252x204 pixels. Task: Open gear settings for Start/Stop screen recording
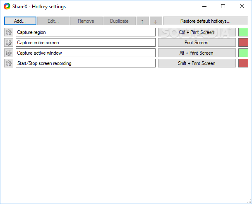pos(9,63)
